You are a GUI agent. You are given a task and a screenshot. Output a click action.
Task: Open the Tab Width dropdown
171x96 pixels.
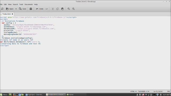(143, 91)
